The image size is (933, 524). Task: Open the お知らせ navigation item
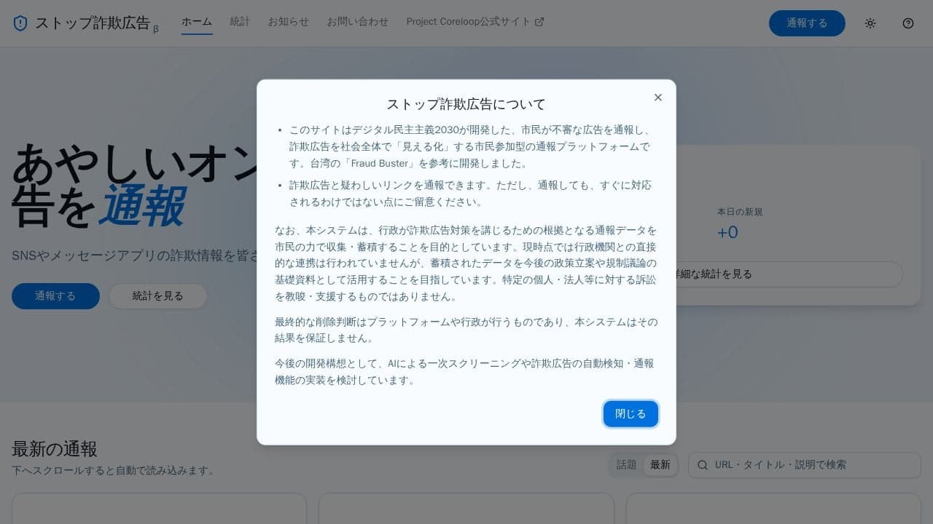(288, 22)
